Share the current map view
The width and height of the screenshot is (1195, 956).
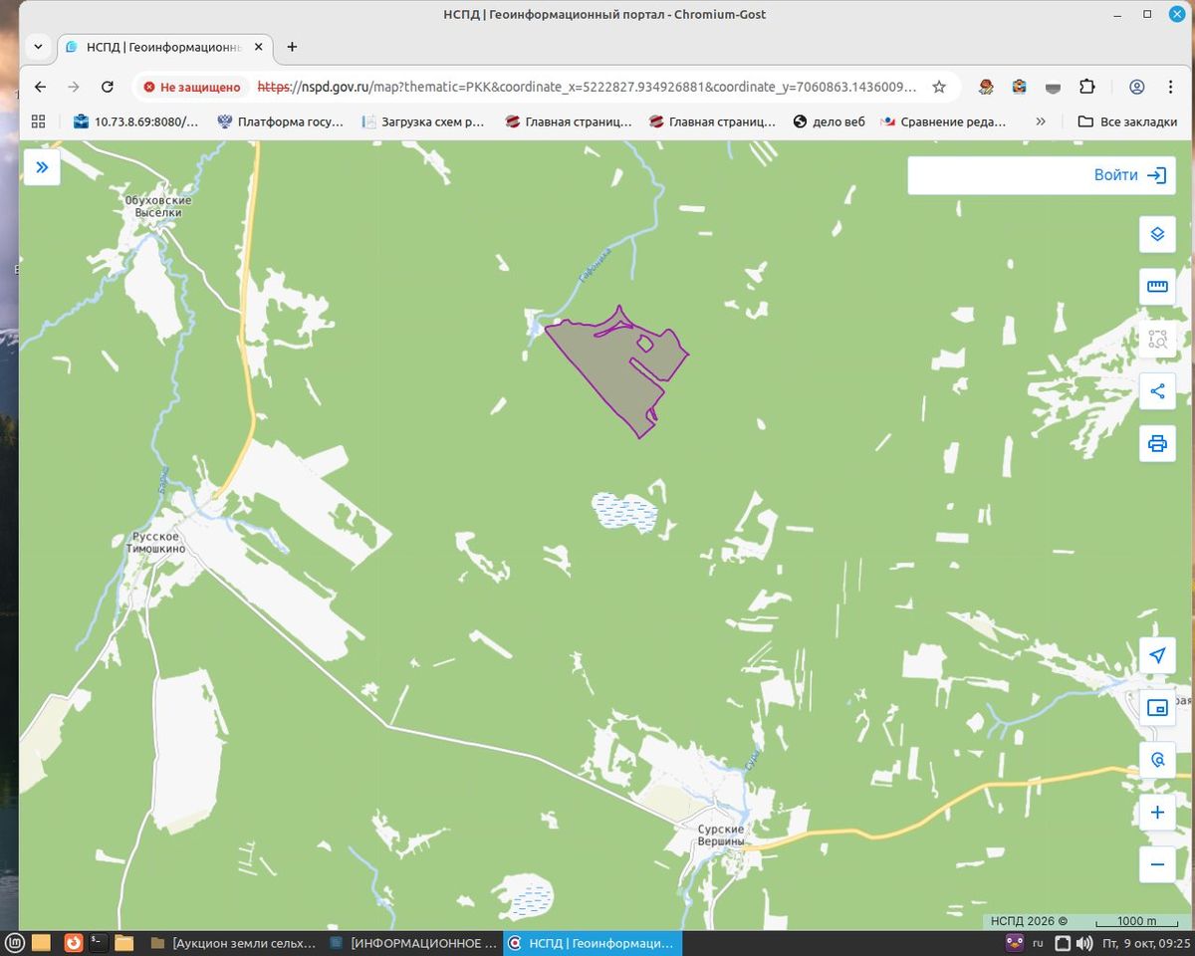point(1157,391)
